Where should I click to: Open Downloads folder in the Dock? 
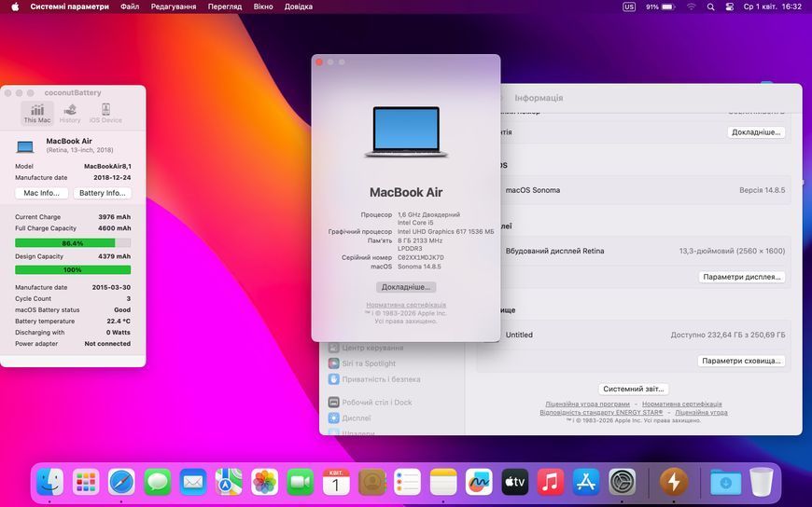point(725,483)
